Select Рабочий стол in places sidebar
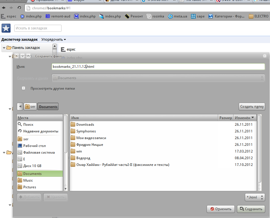Screen dimensions: 270x218 [x=34, y=146]
